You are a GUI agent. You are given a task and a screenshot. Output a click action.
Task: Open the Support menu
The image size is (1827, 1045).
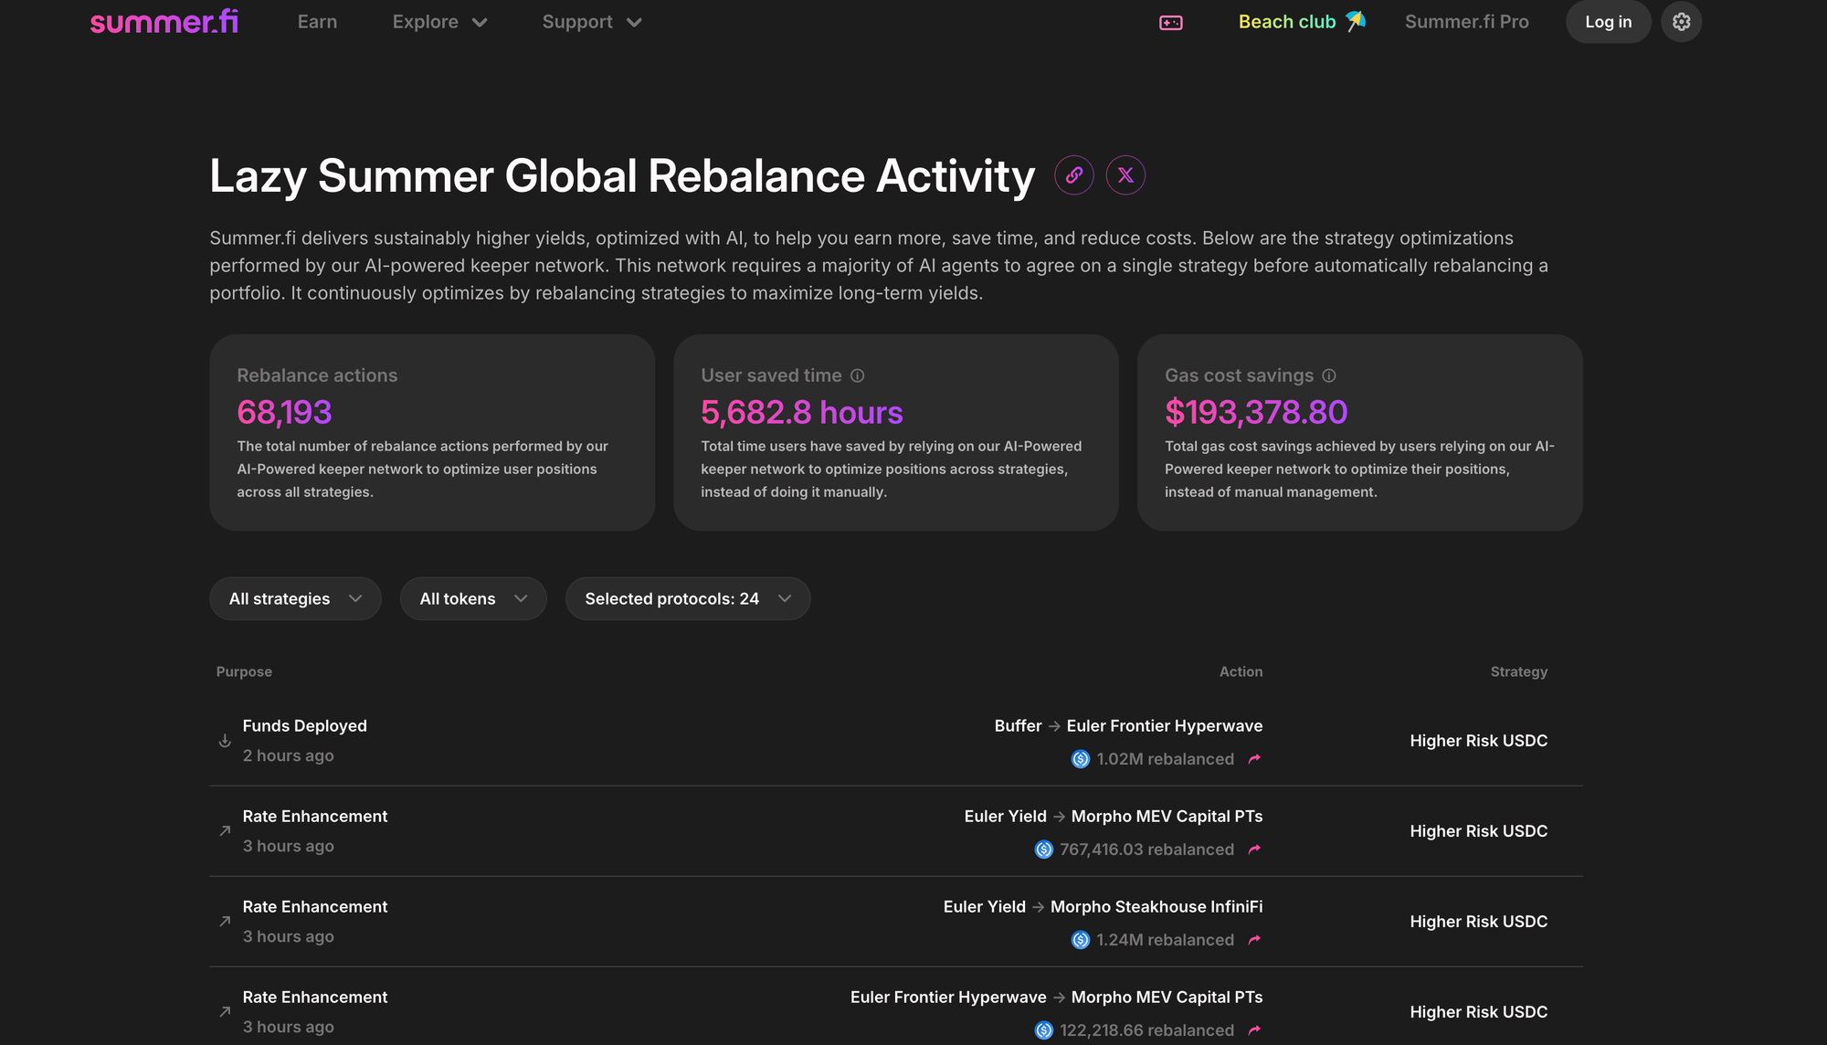tap(592, 22)
